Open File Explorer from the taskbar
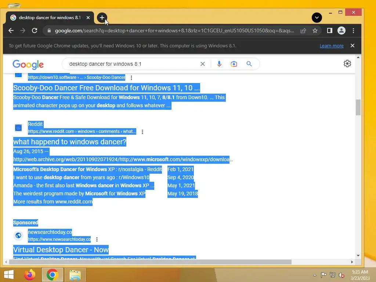The width and height of the screenshot is (376, 282). (x=75, y=275)
